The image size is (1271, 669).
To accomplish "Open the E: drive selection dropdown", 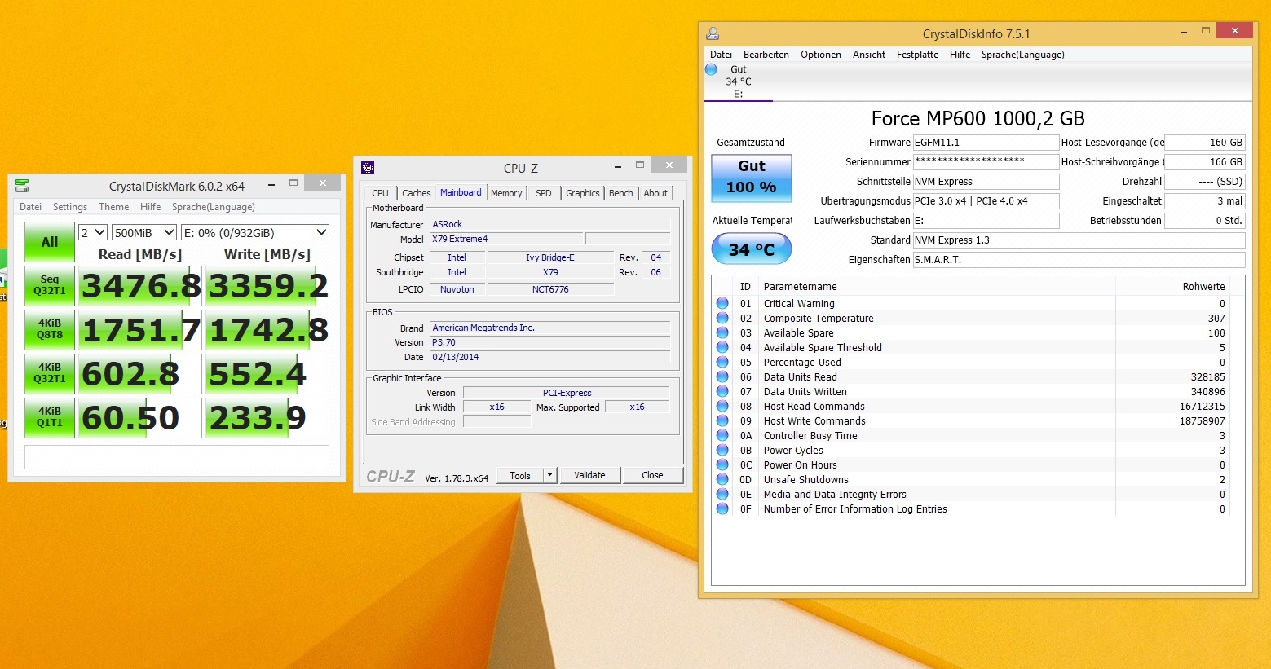I will [255, 232].
